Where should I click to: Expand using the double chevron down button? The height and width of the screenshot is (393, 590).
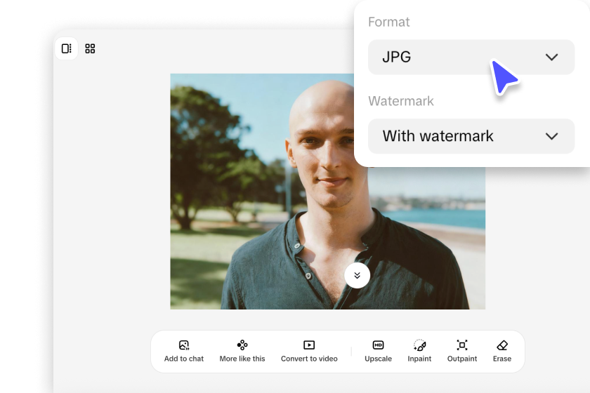point(357,275)
